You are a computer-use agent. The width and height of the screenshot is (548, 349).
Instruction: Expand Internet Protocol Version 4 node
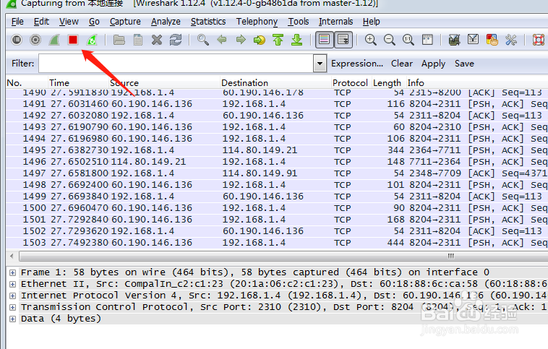pyautogui.click(x=12, y=296)
